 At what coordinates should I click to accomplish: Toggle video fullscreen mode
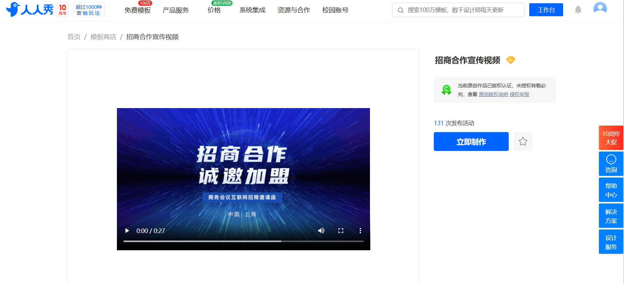341,231
